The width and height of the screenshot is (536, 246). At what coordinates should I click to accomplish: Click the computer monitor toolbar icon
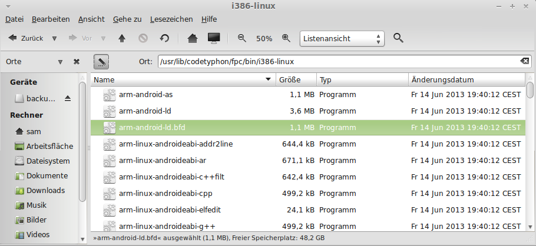pyautogui.click(x=214, y=38)
